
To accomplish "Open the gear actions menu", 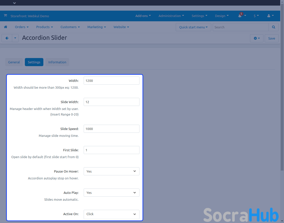I will click(257, 38).
